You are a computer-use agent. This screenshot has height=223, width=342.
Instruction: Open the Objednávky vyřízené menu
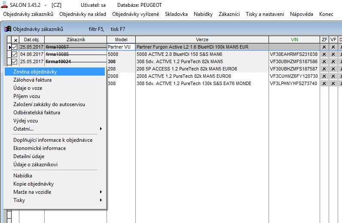135,14
